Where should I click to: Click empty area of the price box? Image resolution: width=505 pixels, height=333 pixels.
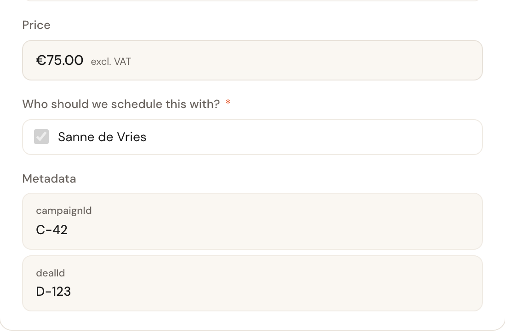[306, 60]
